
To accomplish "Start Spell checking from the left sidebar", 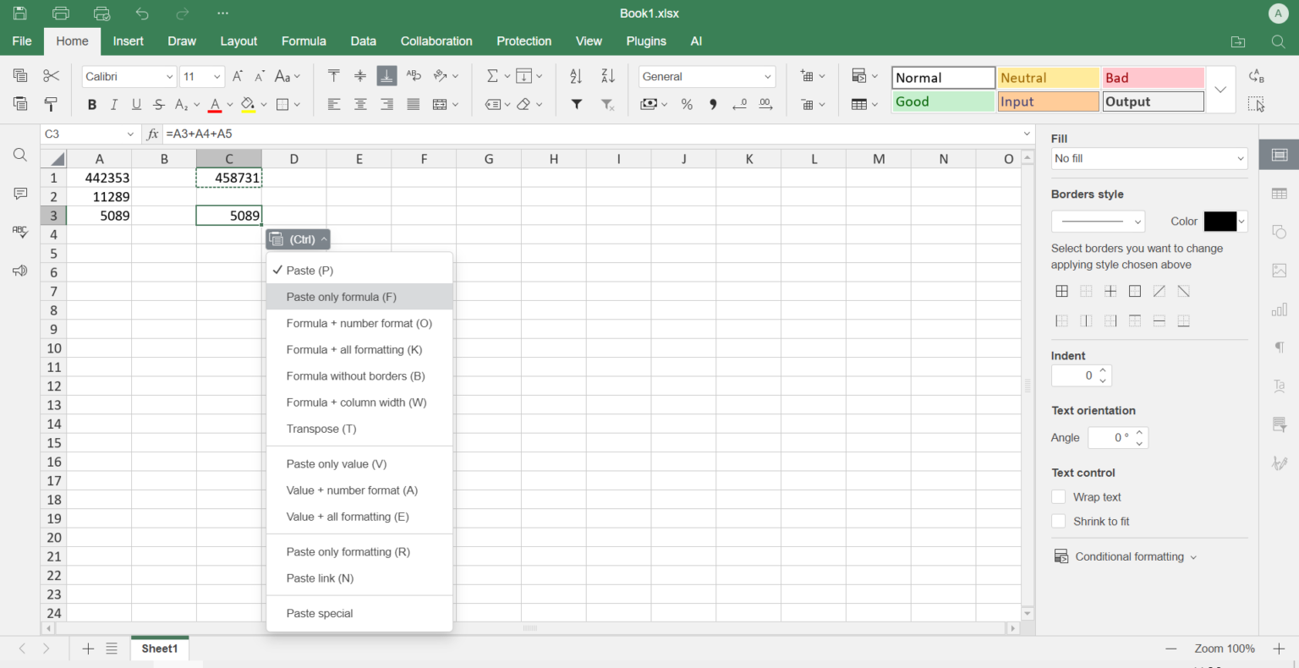I will 19,232.
